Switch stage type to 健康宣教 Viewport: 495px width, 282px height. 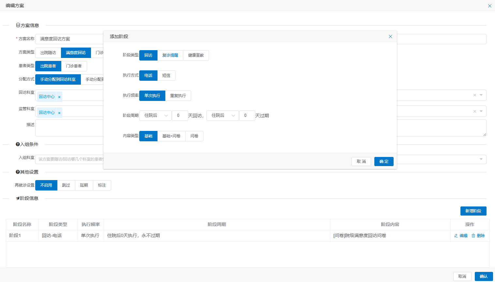(196, 55)
